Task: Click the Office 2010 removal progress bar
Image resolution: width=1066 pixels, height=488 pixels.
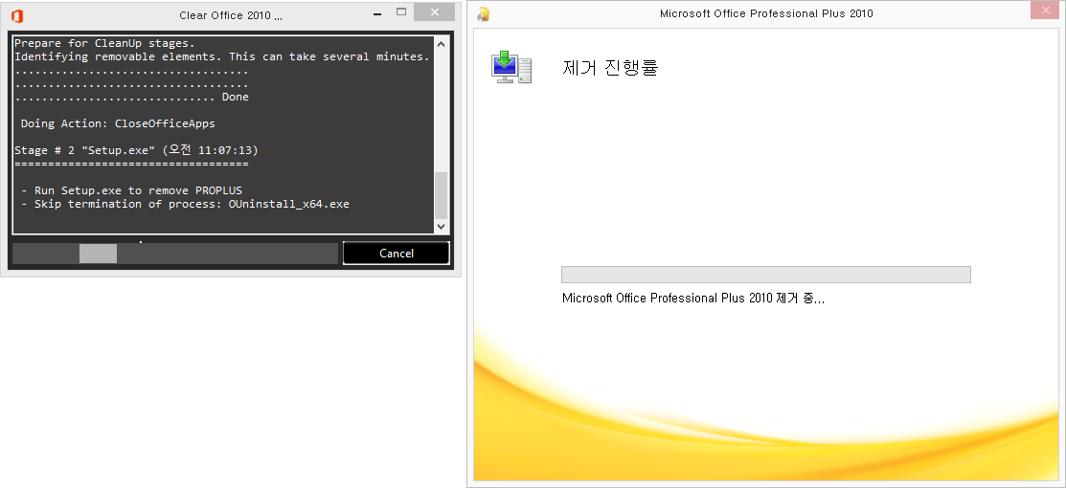Action: tap(765, 275)
